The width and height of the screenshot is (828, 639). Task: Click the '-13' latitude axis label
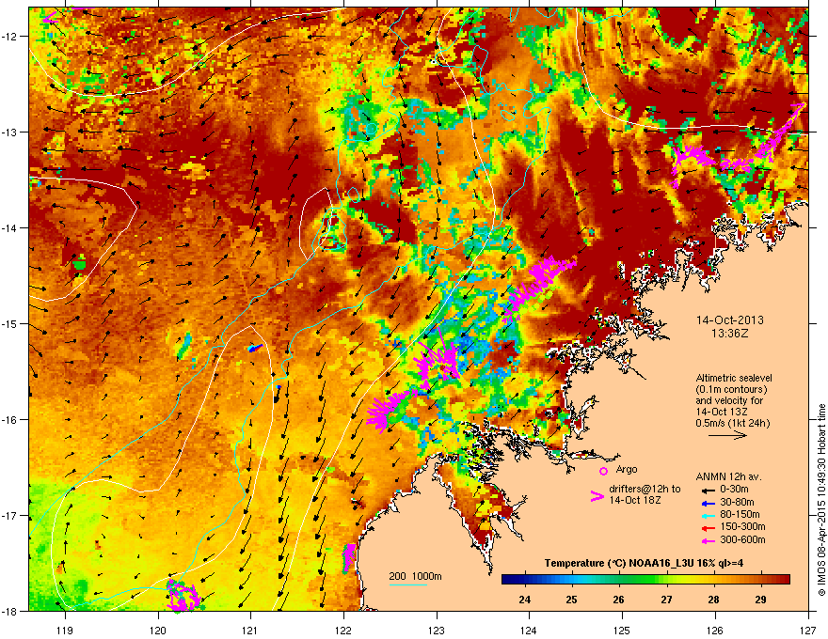click(9, 132)
